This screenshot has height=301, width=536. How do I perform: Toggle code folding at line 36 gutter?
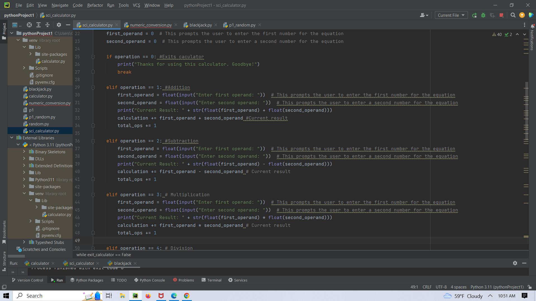pyautogui.click(x=93, y=141)
